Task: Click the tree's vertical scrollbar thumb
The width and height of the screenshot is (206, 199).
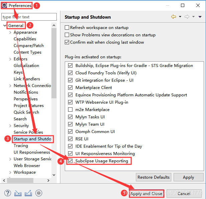Action: pyautogui.click(x=54, y=63)
